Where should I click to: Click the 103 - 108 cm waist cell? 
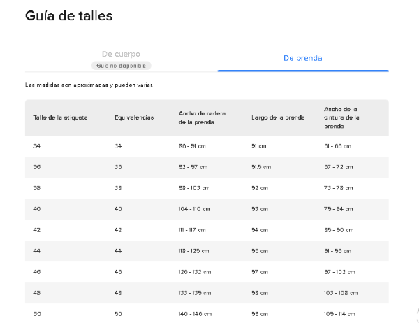click(x=339, y=292)
